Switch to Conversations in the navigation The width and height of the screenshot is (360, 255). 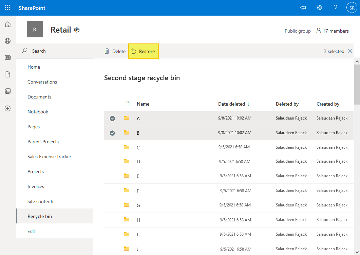pos(42,82)
